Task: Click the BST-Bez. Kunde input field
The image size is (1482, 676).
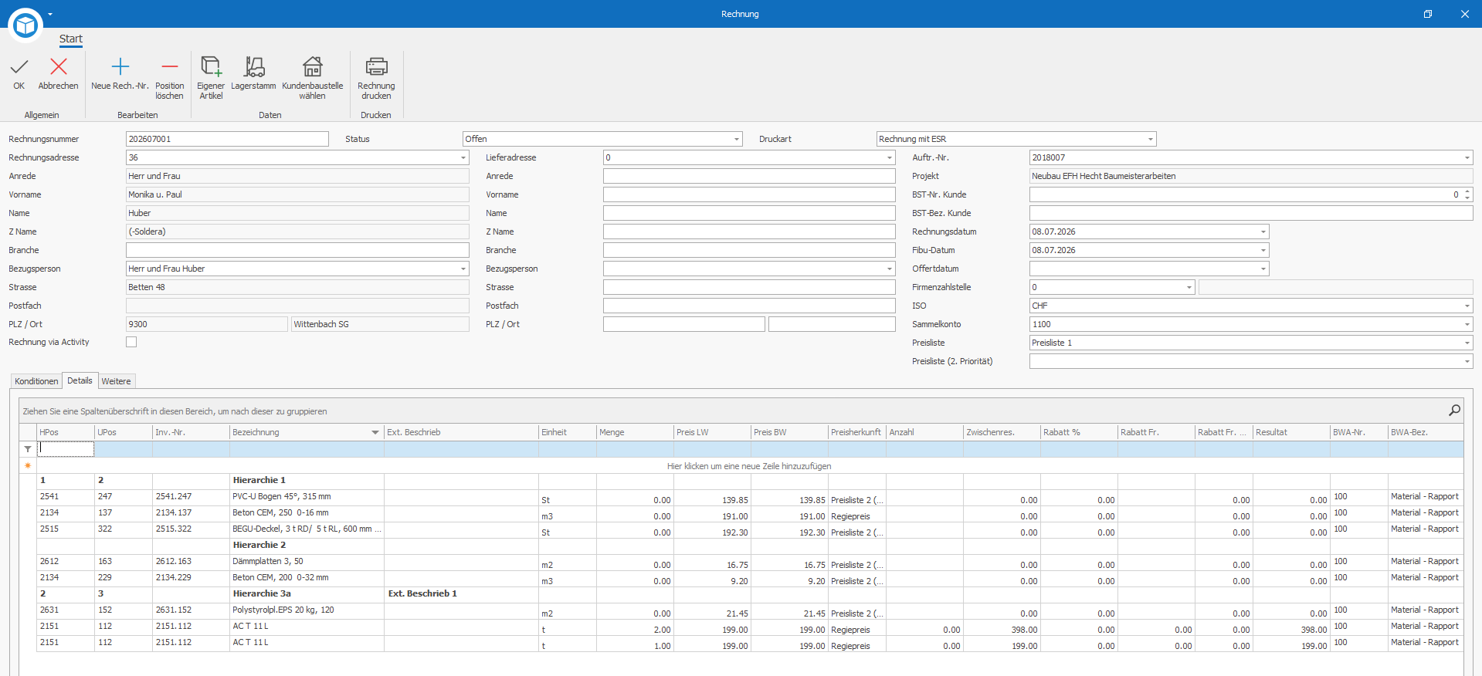Action: [x=1251, y=213]
